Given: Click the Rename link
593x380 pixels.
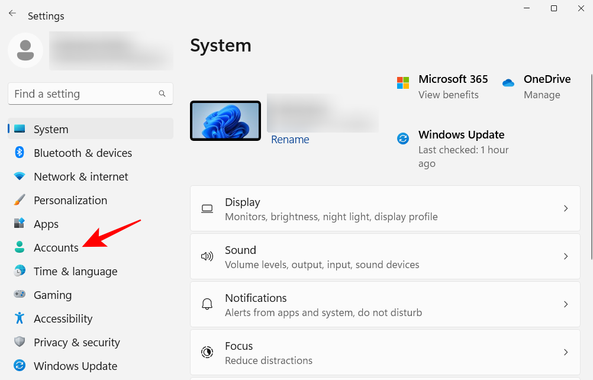Looking at the screenshot, I should point(290,139).
